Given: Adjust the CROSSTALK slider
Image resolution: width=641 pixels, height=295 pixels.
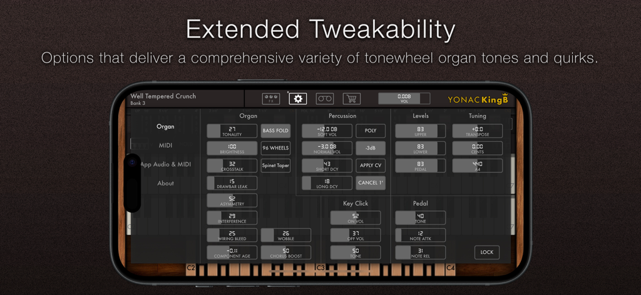Looking at the screenshot, I should pyautogui.click(x=232, y=165).
